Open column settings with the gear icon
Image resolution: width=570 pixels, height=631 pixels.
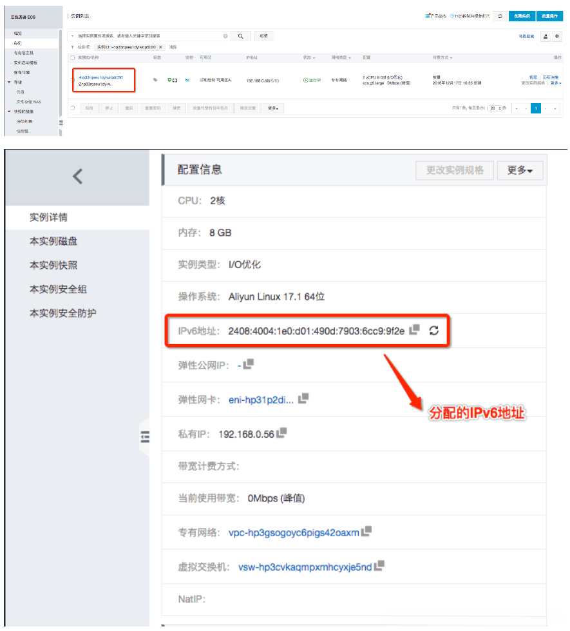(x=557, y=36)
